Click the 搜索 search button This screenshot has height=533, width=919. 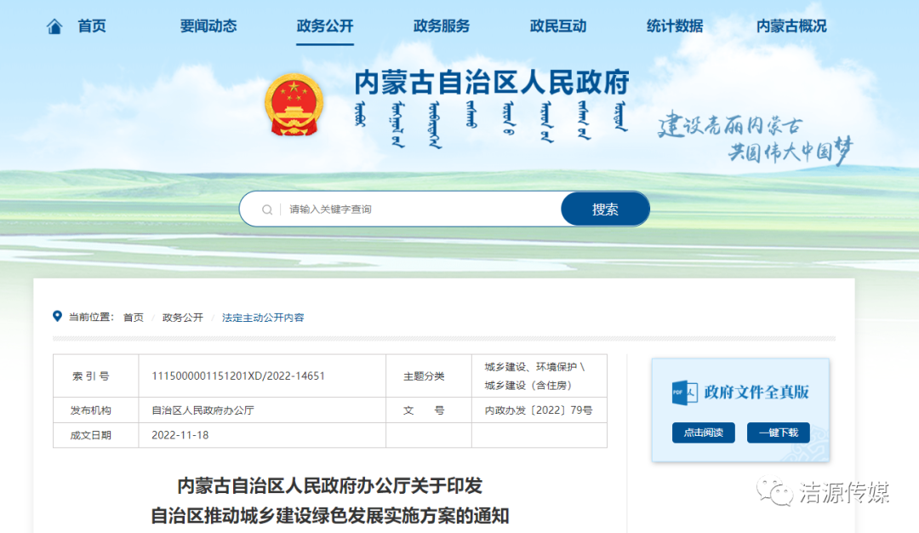[605, 209]
